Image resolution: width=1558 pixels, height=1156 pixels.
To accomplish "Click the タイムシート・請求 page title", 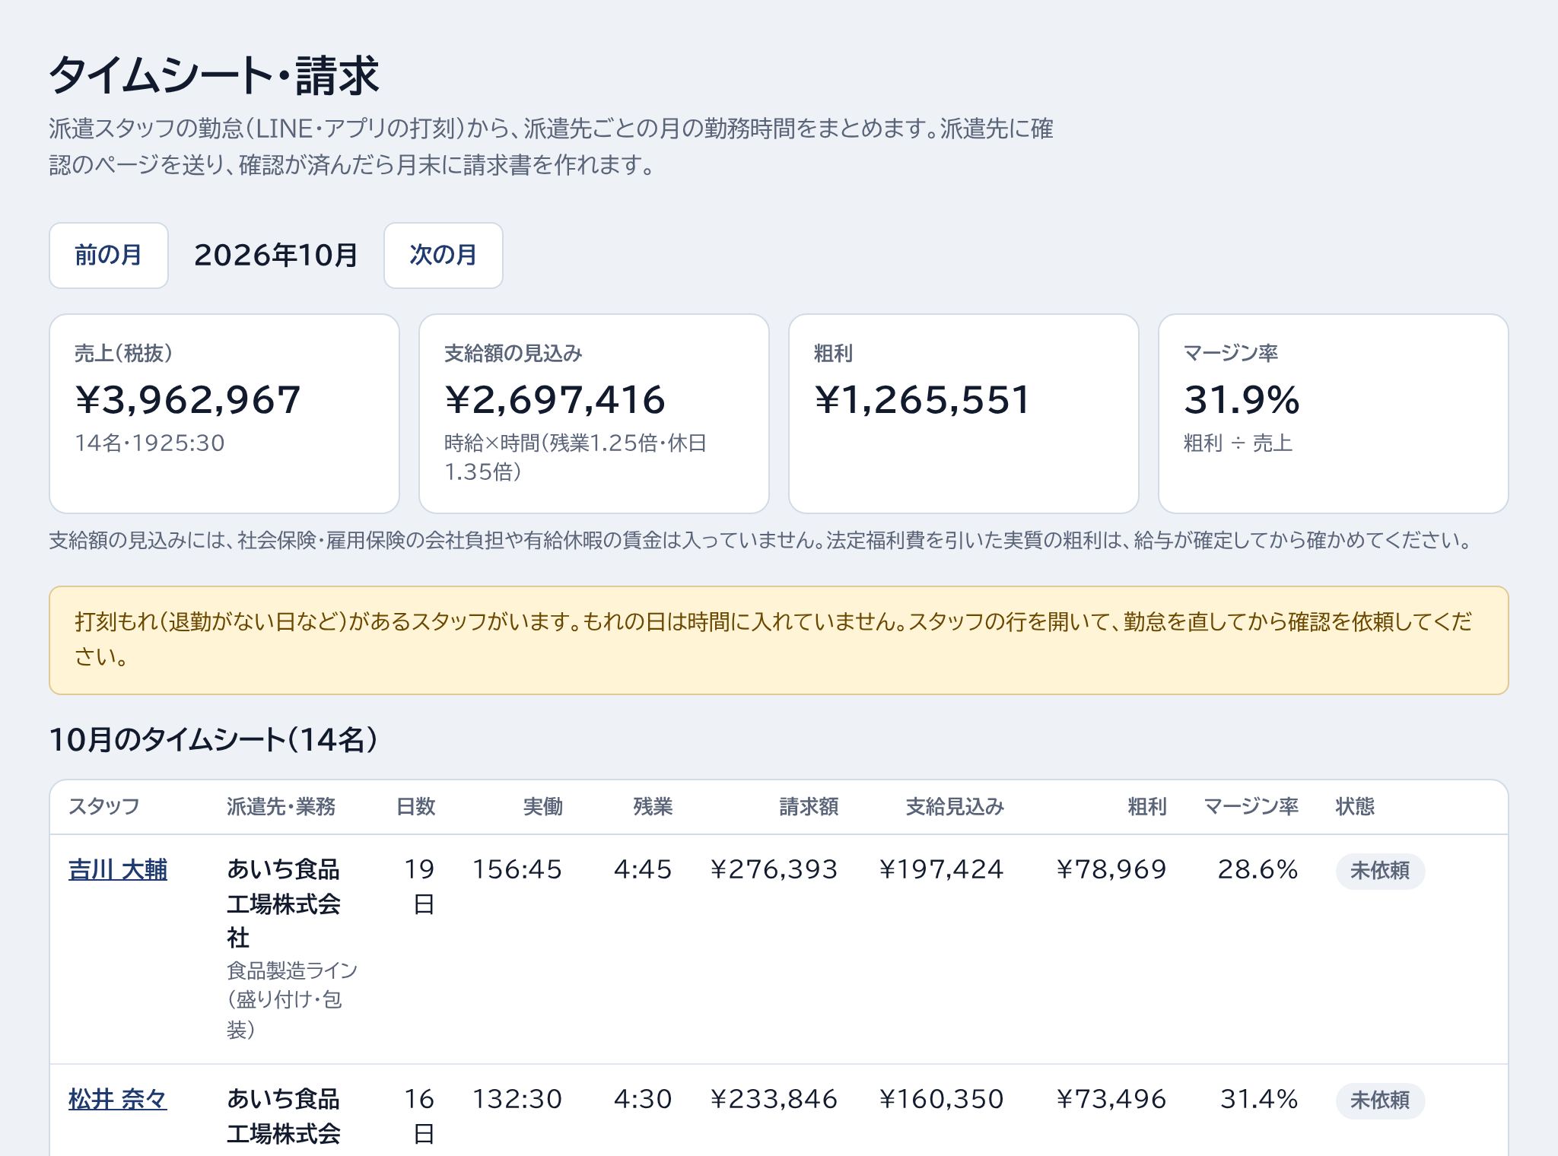I will [x=215, y=75].
